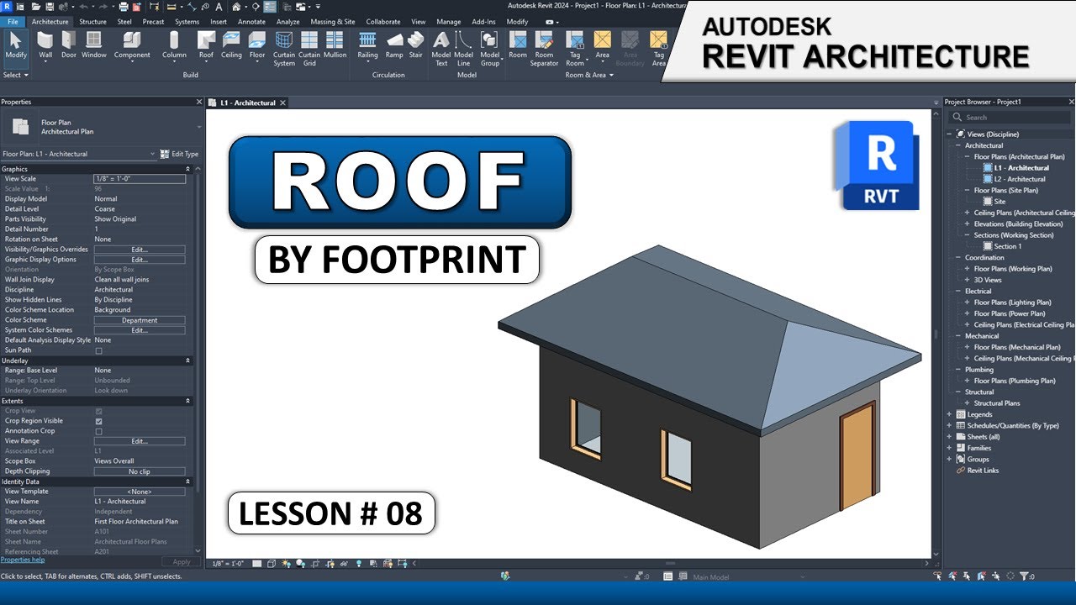Click the Reveal Hidden Elements lightbulb icon
The image size is (1076, 605).
(360, 564)
